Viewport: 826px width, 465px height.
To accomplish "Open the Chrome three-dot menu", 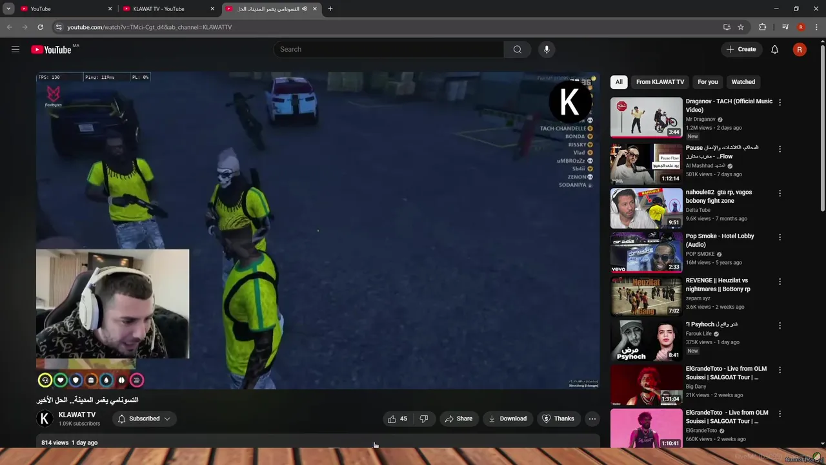I will tap(817, 27).
